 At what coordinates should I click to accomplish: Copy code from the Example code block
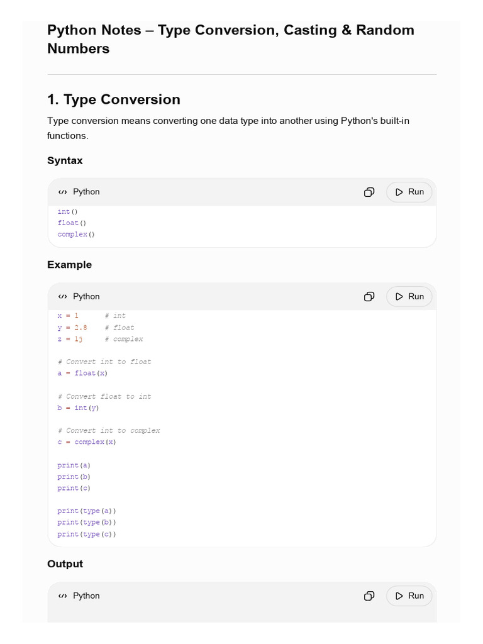click(x=369, y=297)
